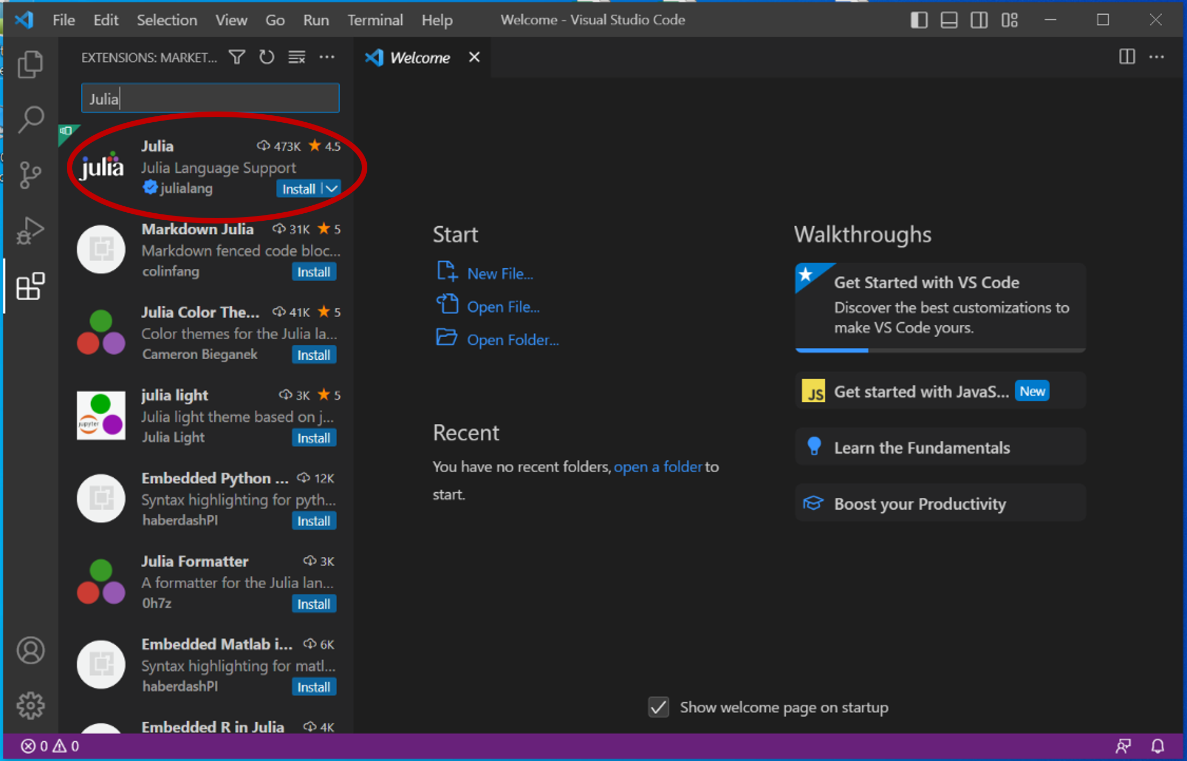The image size is (1187, 761).
Task: Open the Edit menu
Action: pyautogui.click(x=106, y=20)
